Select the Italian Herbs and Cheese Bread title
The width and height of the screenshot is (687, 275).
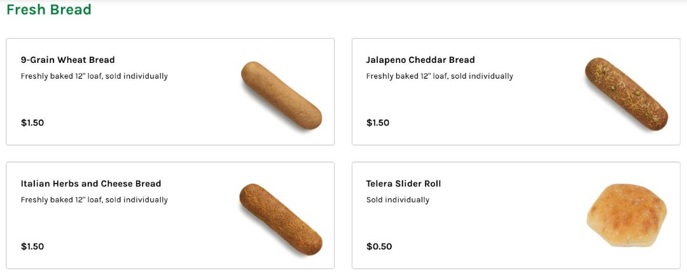91,184
